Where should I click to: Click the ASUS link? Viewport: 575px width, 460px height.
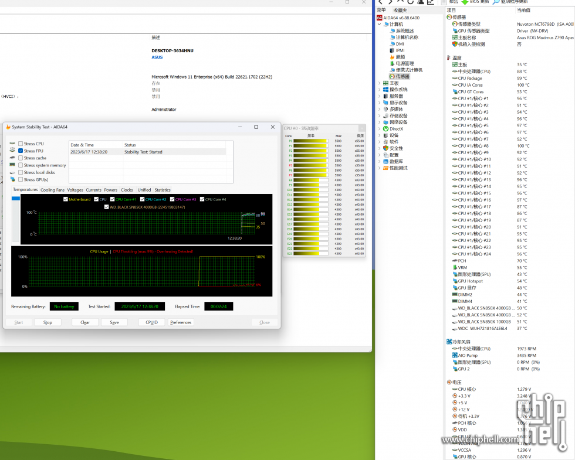pyautogui.click(x=157, y=57)
